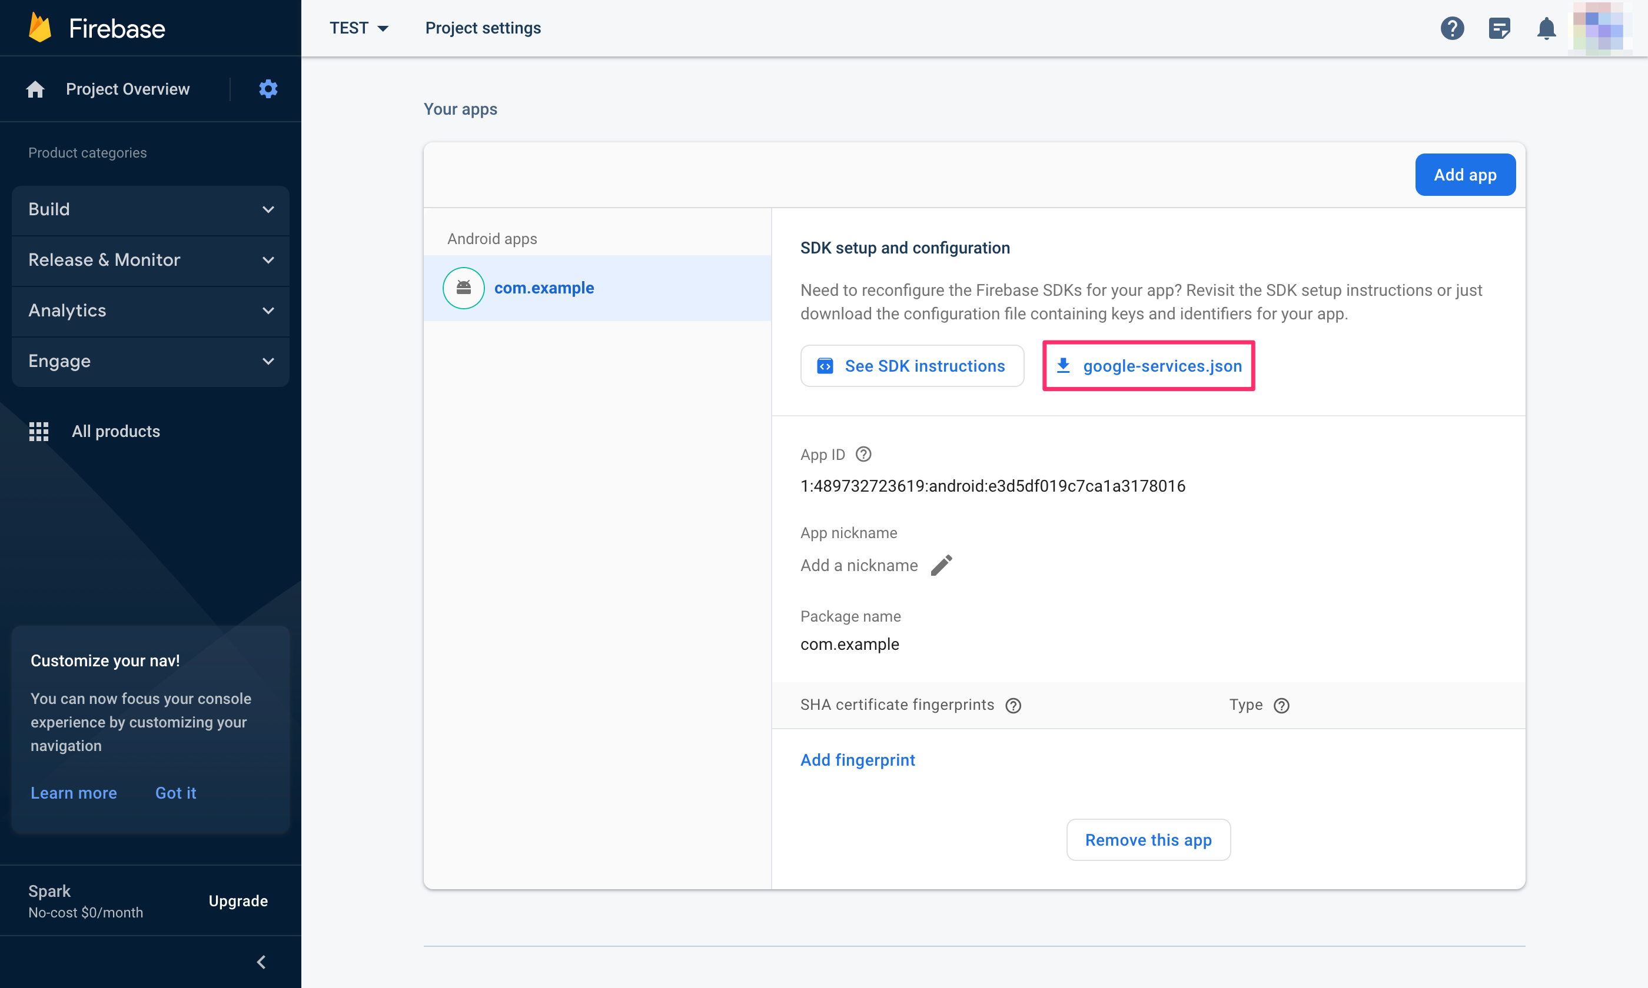Image resolution: width=1648 pixels, height=988 pixels.
Task: Open the project settings gear
Action: click(268, 89)
